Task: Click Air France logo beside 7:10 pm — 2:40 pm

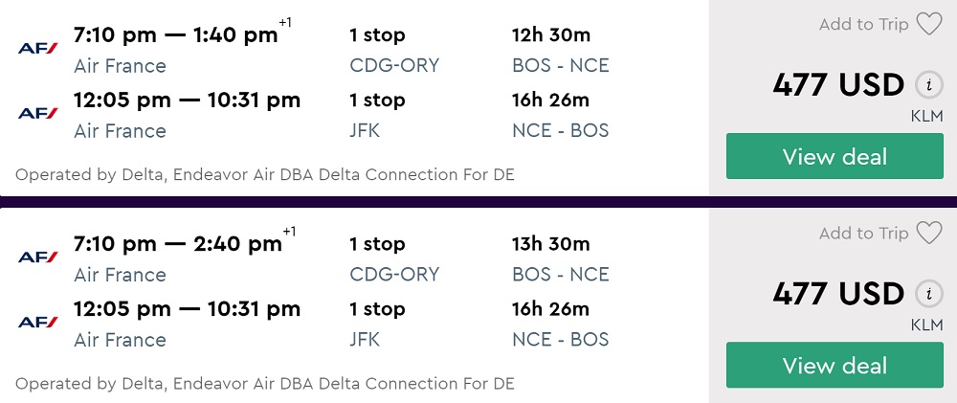Action: (x=38, y=257)
